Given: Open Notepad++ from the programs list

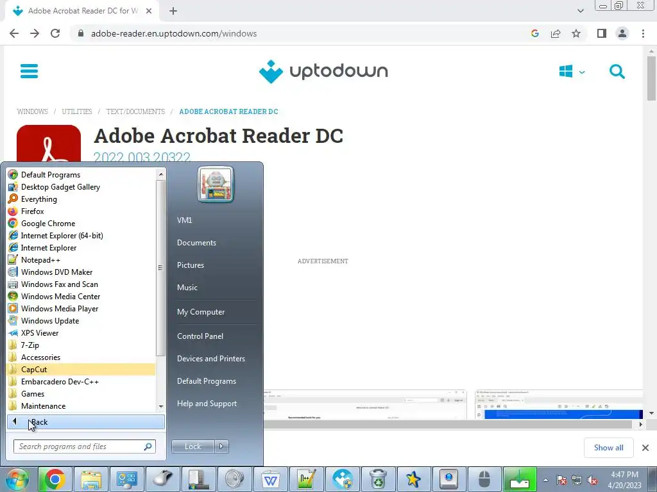Looking at the screenshot, I should click(x=81, y=260).
